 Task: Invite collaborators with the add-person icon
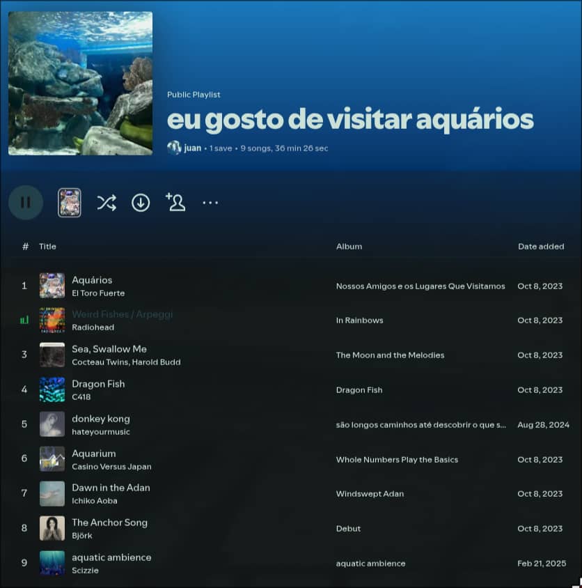click(175, 203)
